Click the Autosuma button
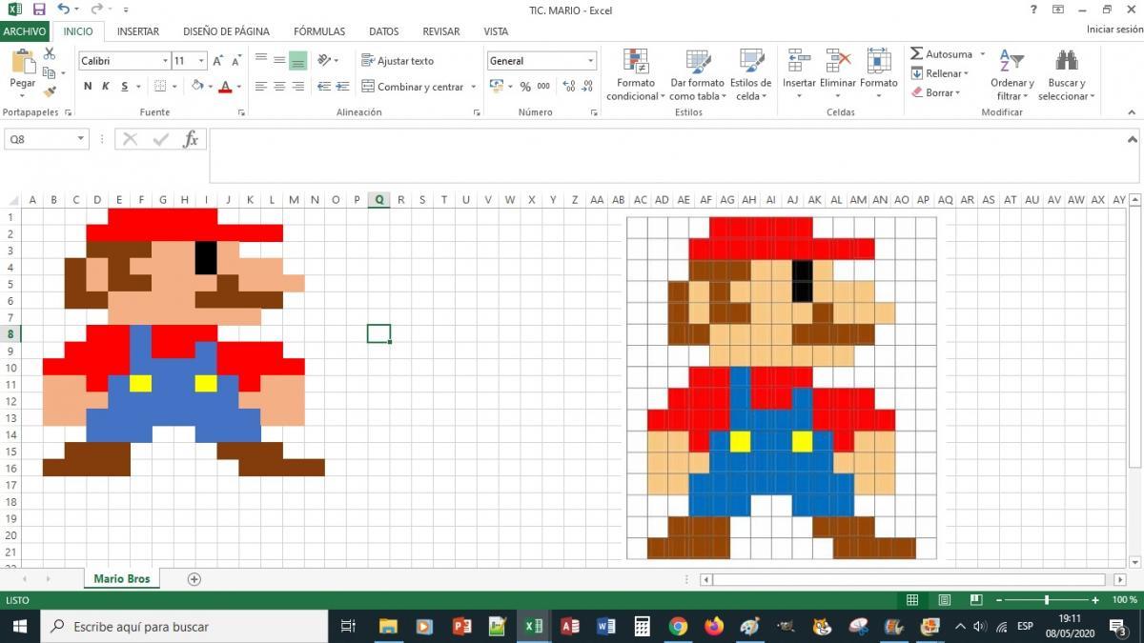 point(941,54)
